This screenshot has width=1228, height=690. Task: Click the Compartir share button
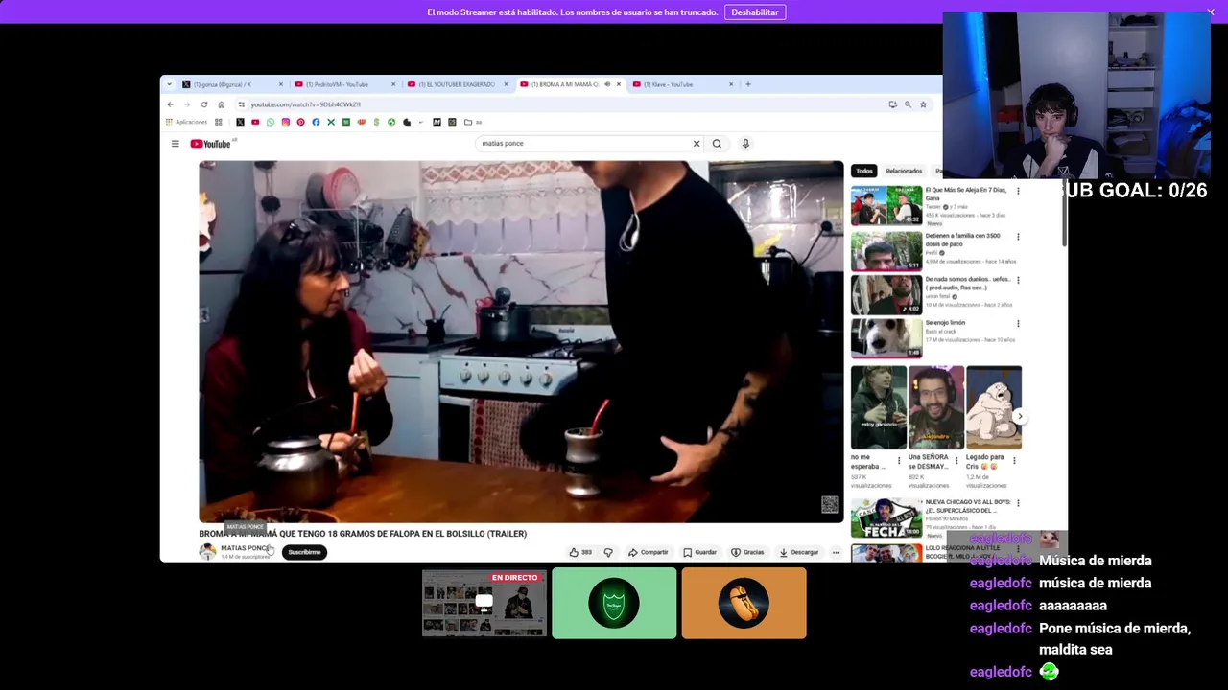[x=649, y=552]
